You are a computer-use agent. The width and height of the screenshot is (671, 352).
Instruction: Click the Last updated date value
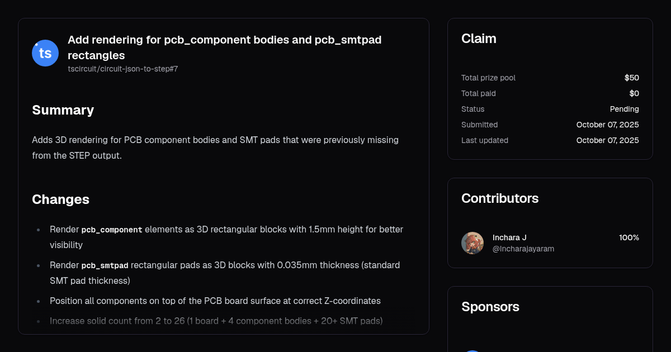pos(608,140)
